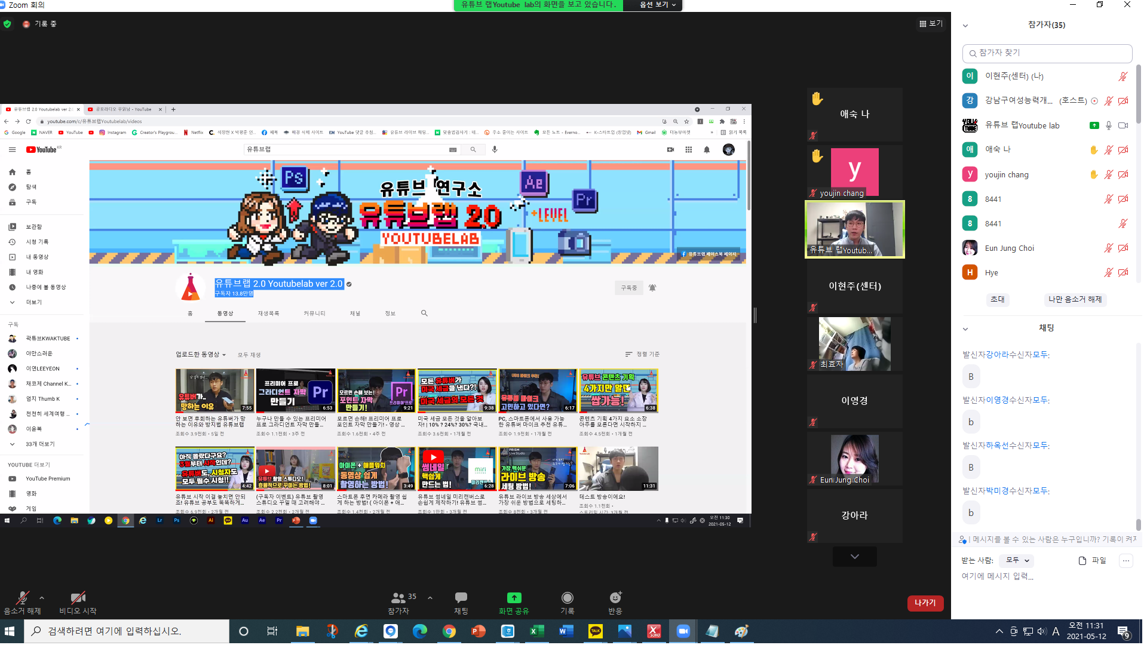Select the 유튜브 랩 speaker video thumbnail
1147x645 pixels.
coord(855,229)
